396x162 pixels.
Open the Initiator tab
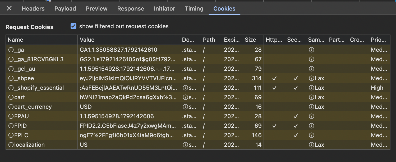pyautogui.click(x=164, y=8)
